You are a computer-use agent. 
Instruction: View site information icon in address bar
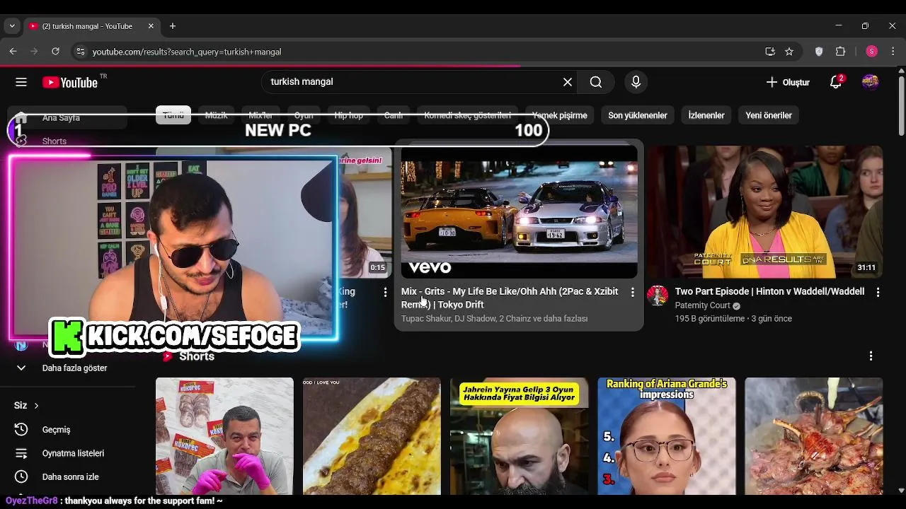pyautogui.click(x=80, y=52)
